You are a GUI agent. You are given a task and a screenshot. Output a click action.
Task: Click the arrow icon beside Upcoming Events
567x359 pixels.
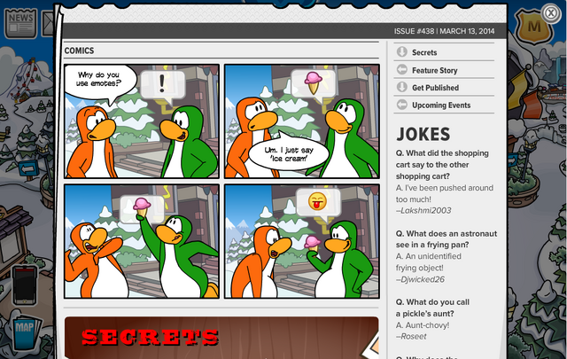401,105
